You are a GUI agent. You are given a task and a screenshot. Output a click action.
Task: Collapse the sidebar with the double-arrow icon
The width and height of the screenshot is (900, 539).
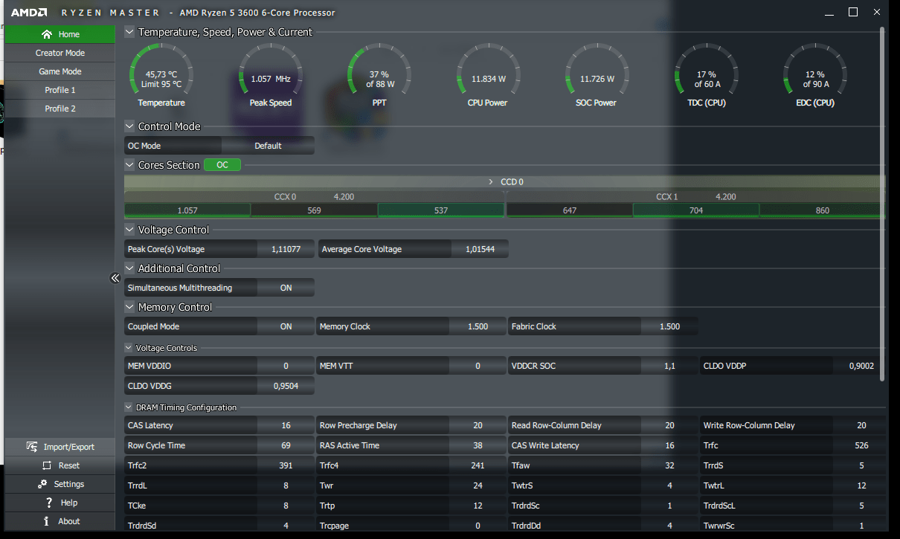pos(115,278)
